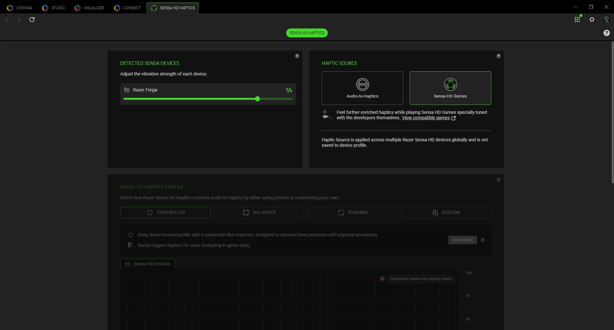Click 'Experience haptics by playing media.' label

pos(421,279)
